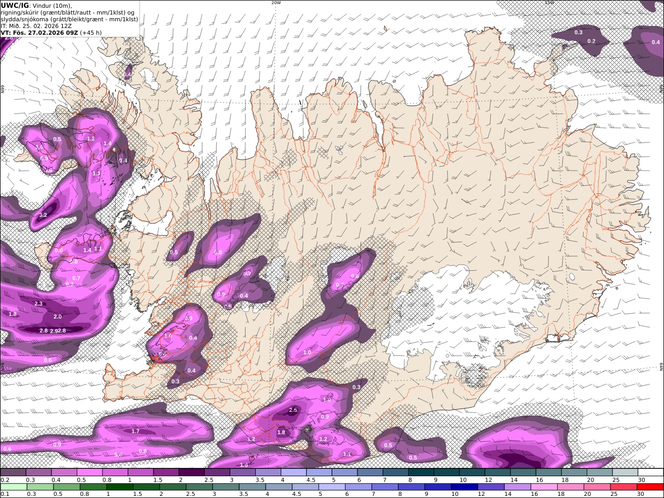Click the snow legend label '25'
The image size is (664, 498).
coord(616,480)
